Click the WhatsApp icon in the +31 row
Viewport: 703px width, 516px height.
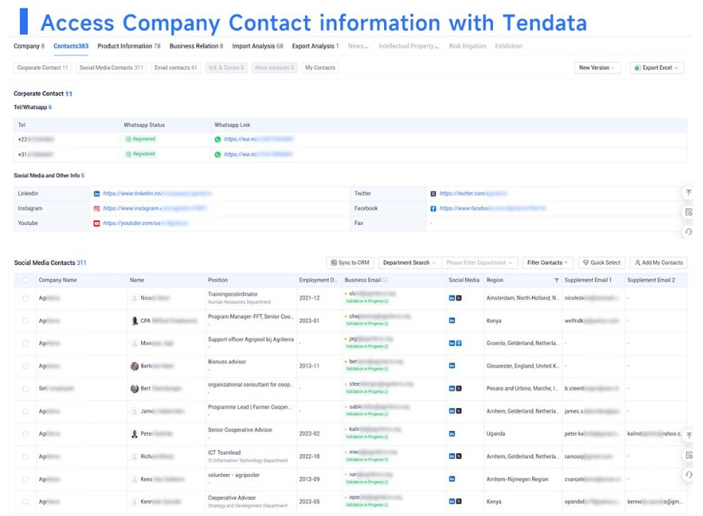pyautogui.click(x=218, y=154)
